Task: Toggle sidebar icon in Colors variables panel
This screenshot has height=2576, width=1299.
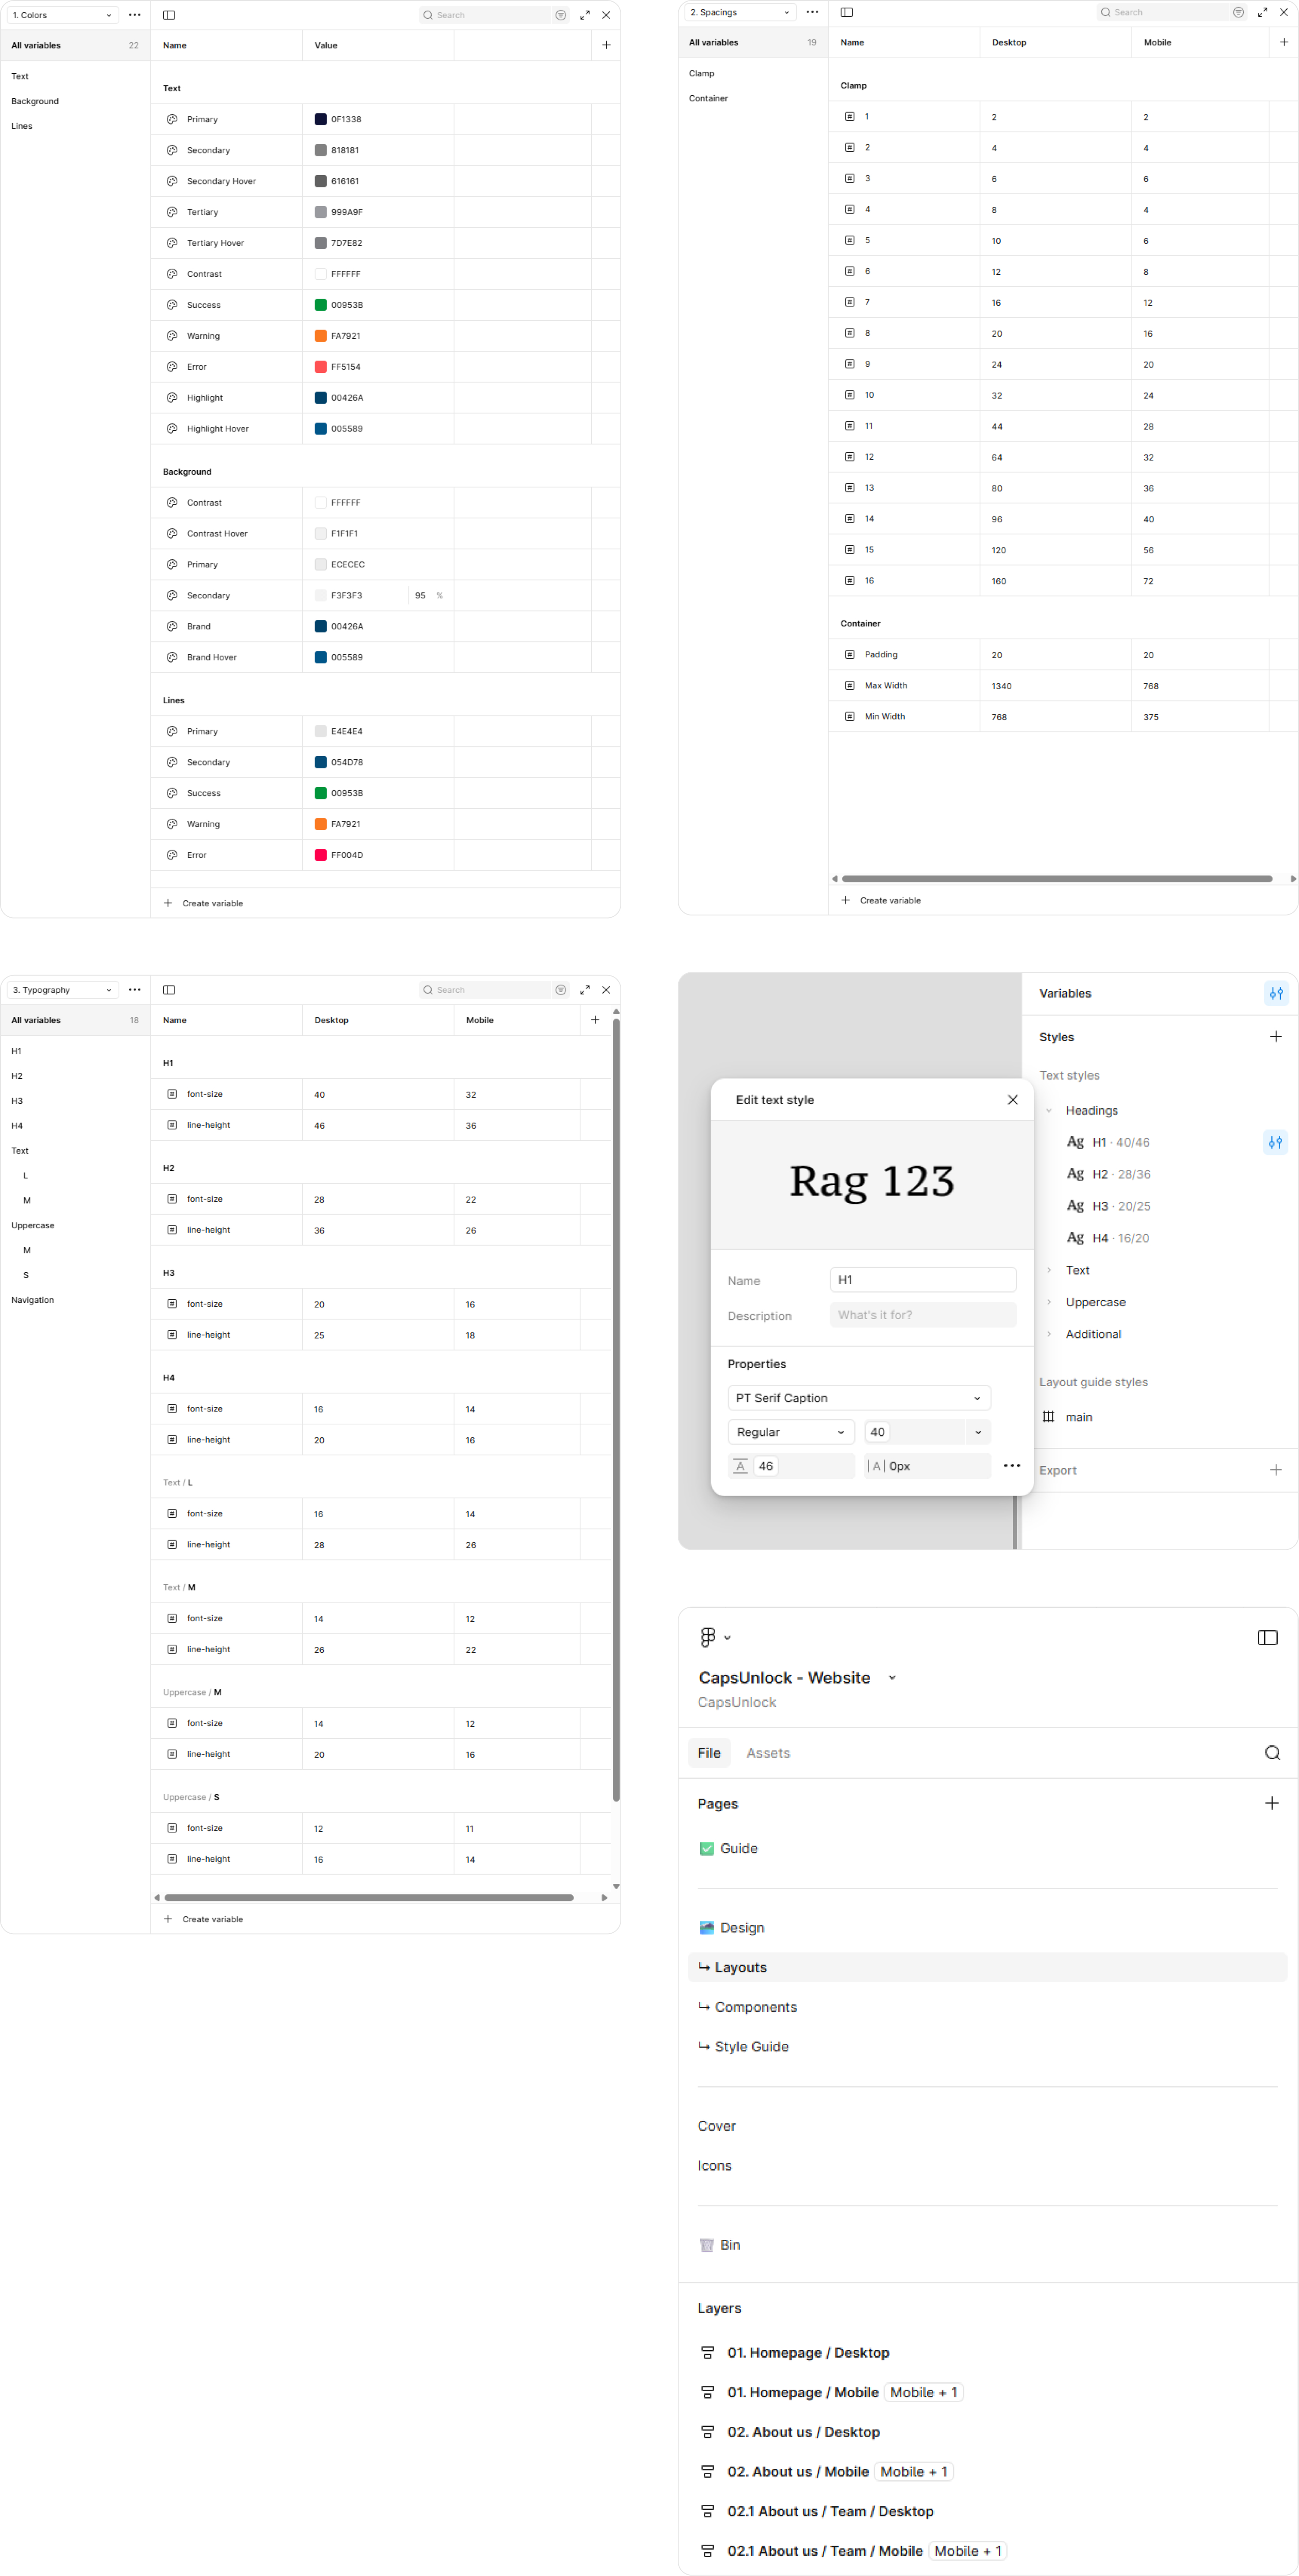Action: click(169, 15)
